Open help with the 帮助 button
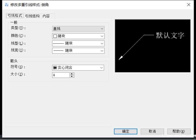 (179, 131)
